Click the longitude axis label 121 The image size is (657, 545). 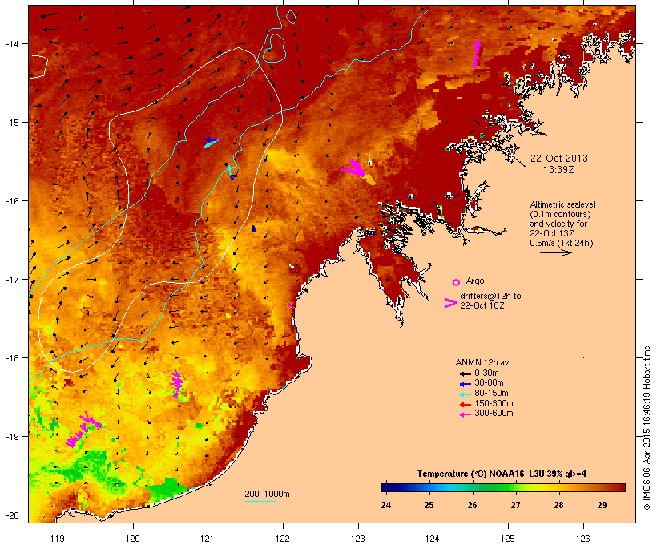[x=208, y=539]
